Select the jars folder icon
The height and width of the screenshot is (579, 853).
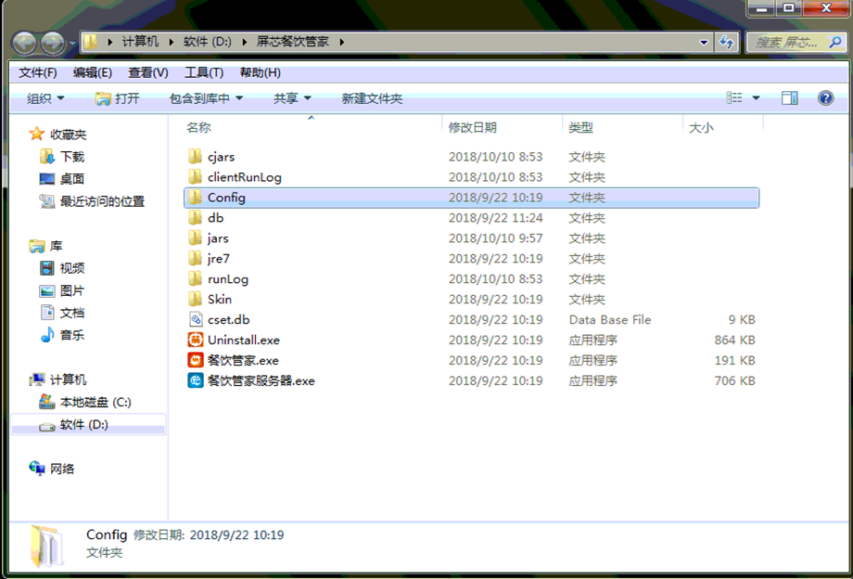pyautogui.click(x=196, y=238)
